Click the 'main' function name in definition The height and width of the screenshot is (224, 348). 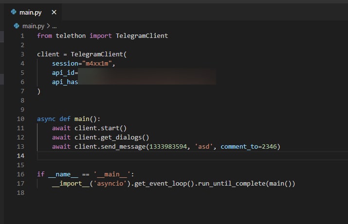[x=82, y=119]
